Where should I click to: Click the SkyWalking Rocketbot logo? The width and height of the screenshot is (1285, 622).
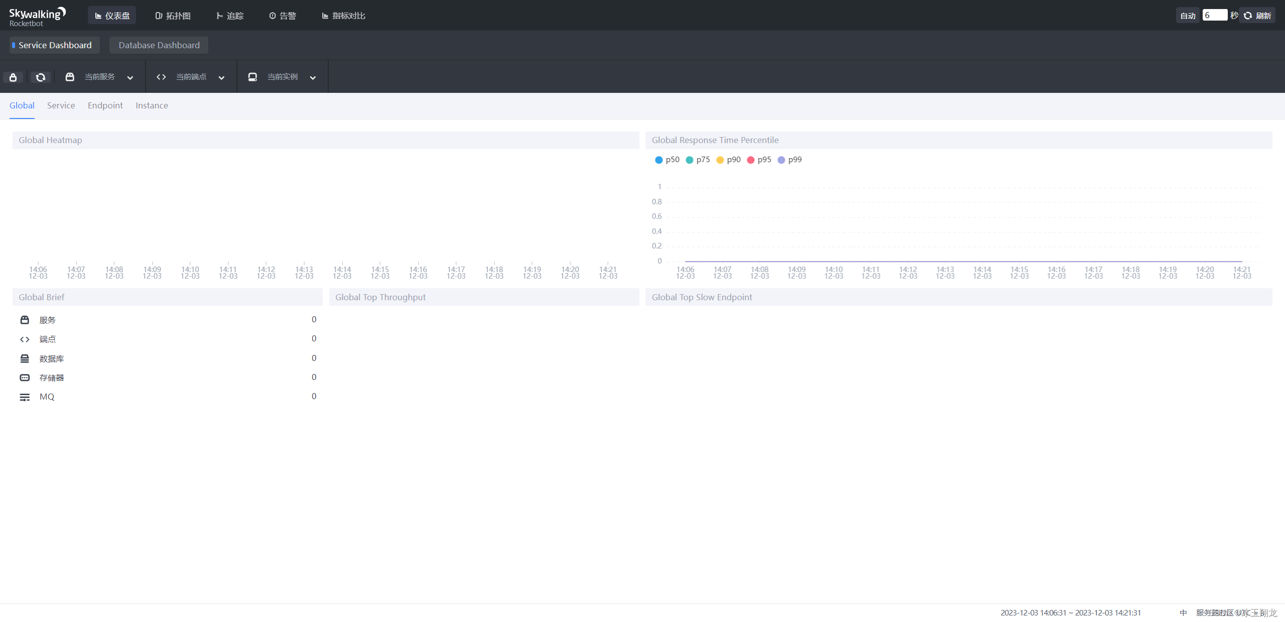tap(37, 16)
